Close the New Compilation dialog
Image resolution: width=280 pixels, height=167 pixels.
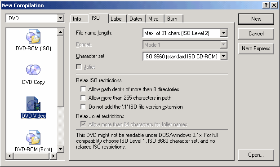coord(274,5)
